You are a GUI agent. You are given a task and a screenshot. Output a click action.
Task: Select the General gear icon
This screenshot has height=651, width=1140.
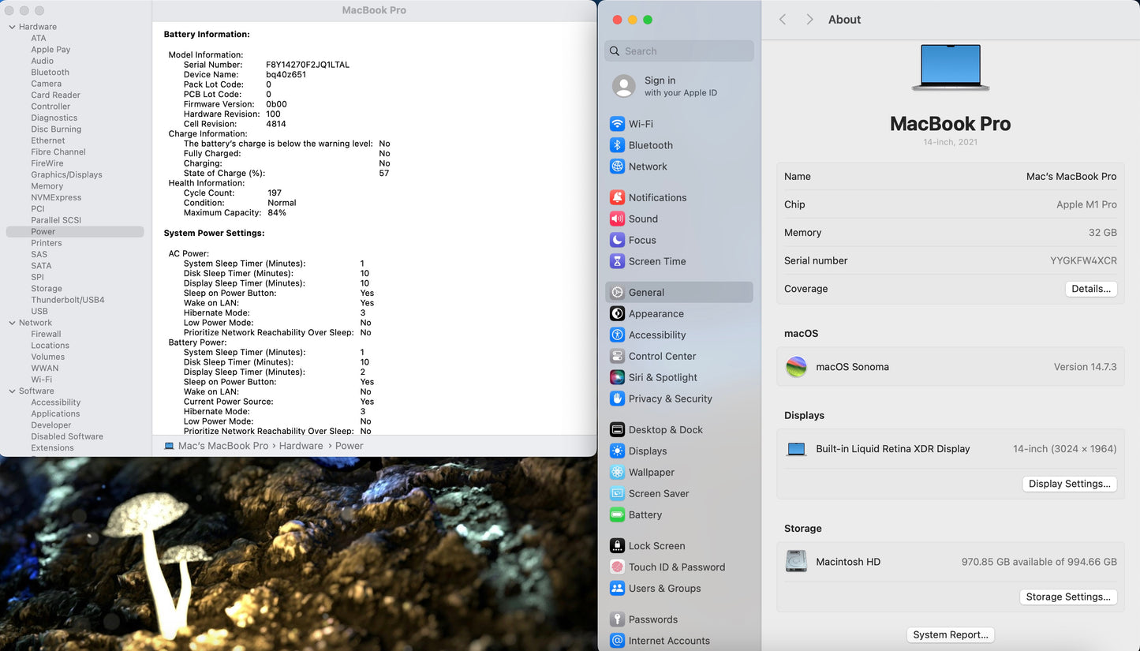click(x=617, y=292)
